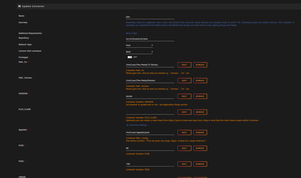Click the PGID field with value 100
Screen dimensions: 301x178
click(150, 164)
